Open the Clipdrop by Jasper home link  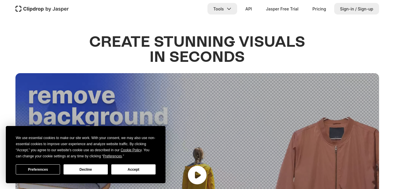tap(42, 9)
